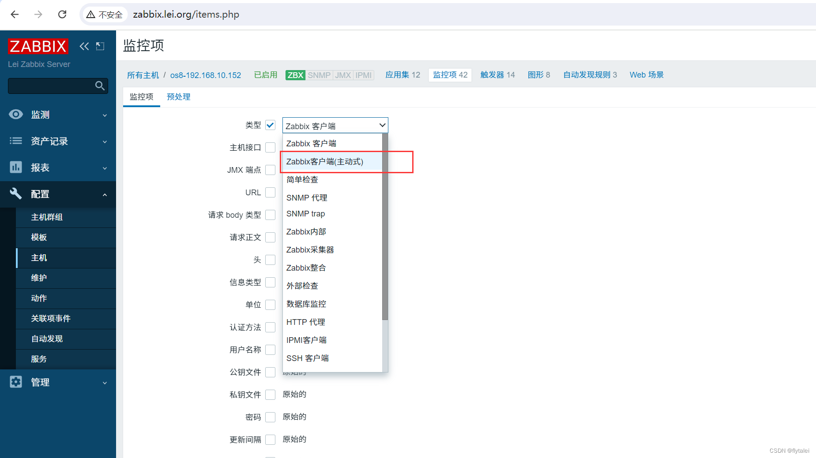
Task: Open the 类型 dropdown showing Zabbix 客户端
Action: point(335,126)
